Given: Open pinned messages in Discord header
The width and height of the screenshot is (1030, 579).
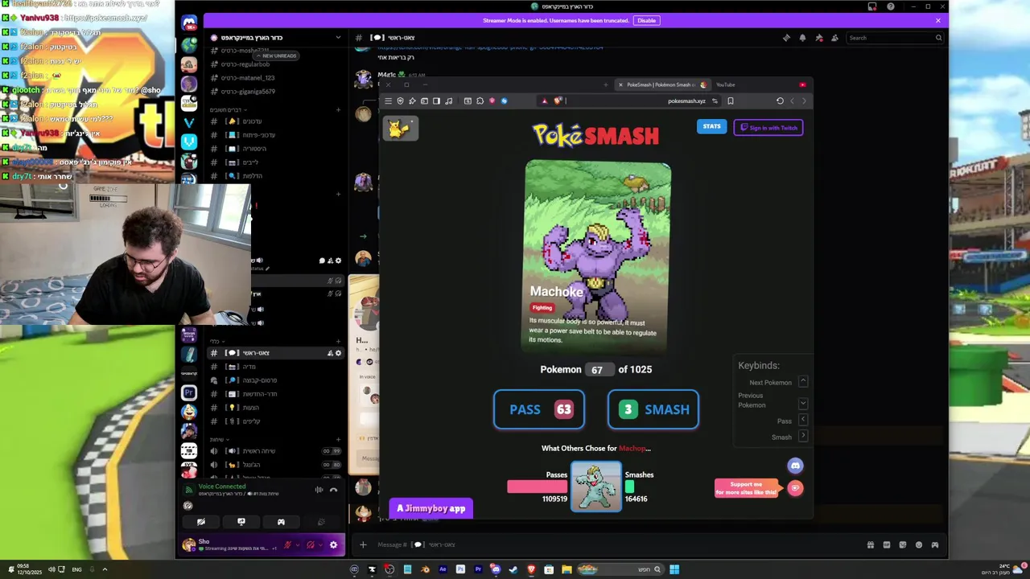Looking at the screenshot, I should (x=818, y=38).
